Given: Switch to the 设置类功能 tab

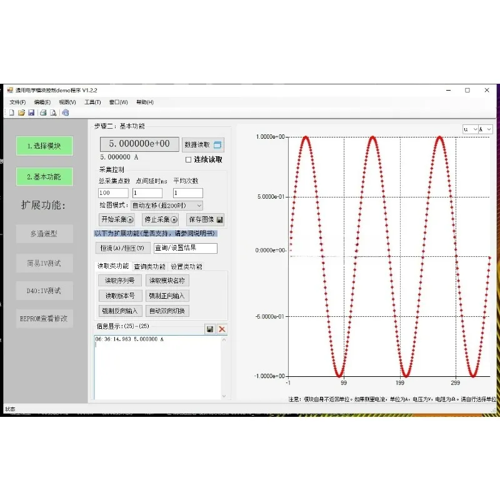Looking at the screenshot, I should [x=186, y=267].
